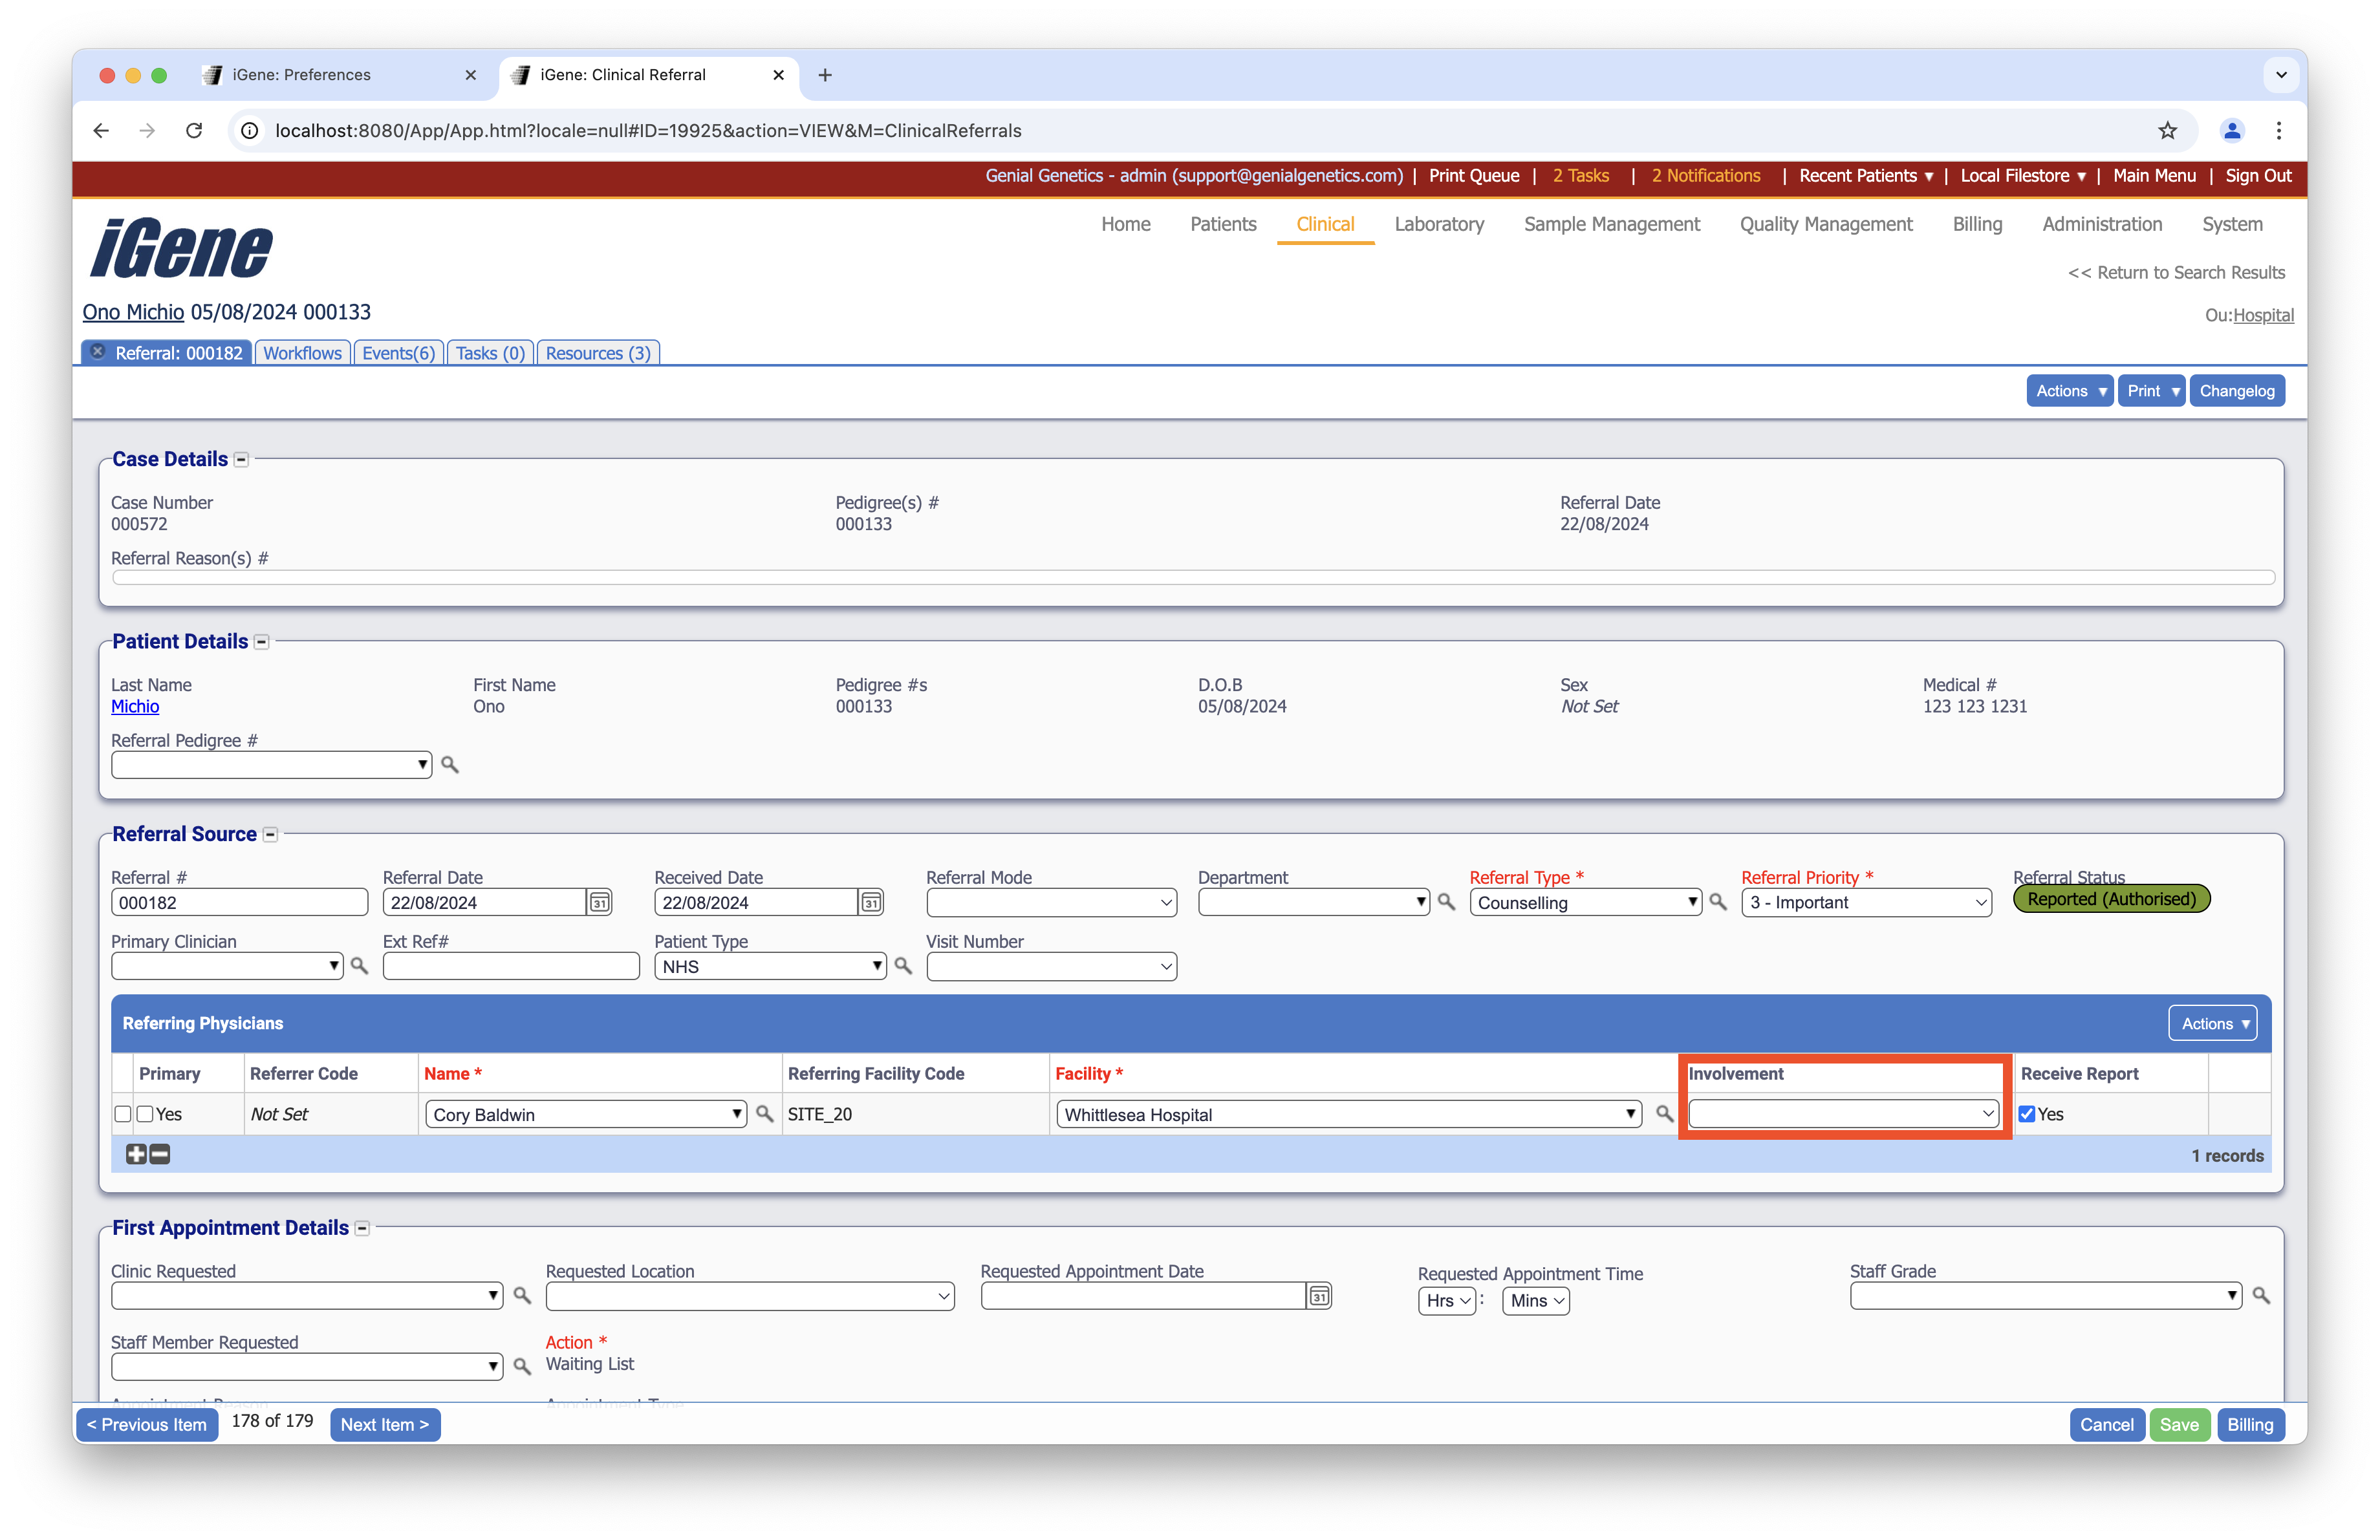Click Return to Search Results link
Screen dimensions: 2380x1540
coord(2176,273)
